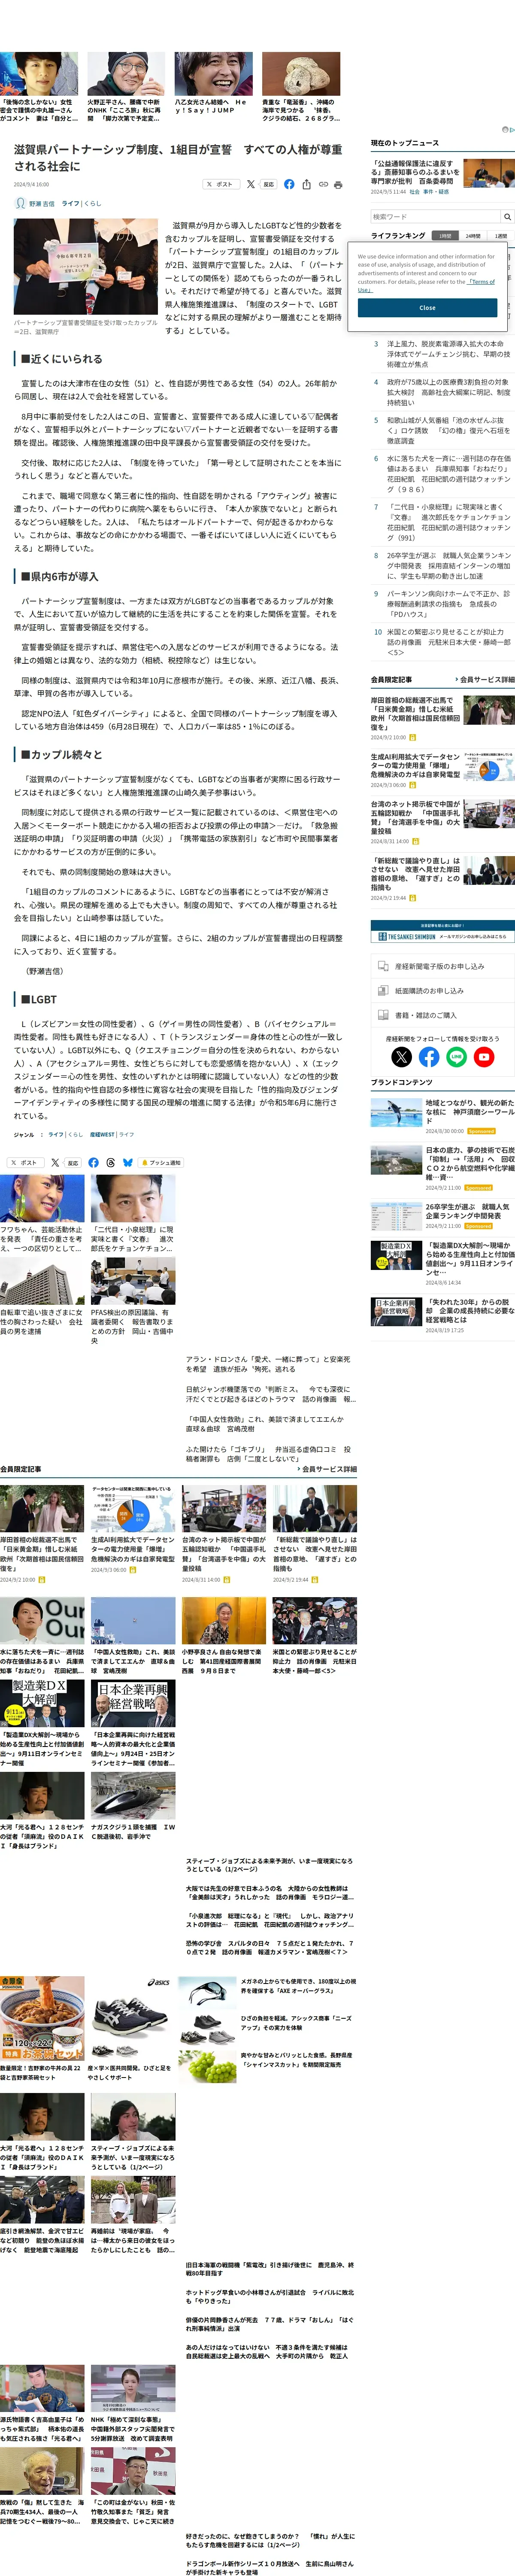Open PFAS検出の原因議論 thumbnail article
The width and height of the screenshot is (515, 2576).
[x=133, y=1281]
